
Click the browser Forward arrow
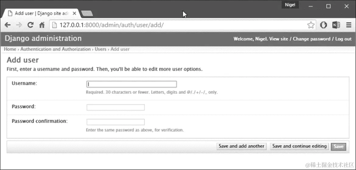coord(19,25)
